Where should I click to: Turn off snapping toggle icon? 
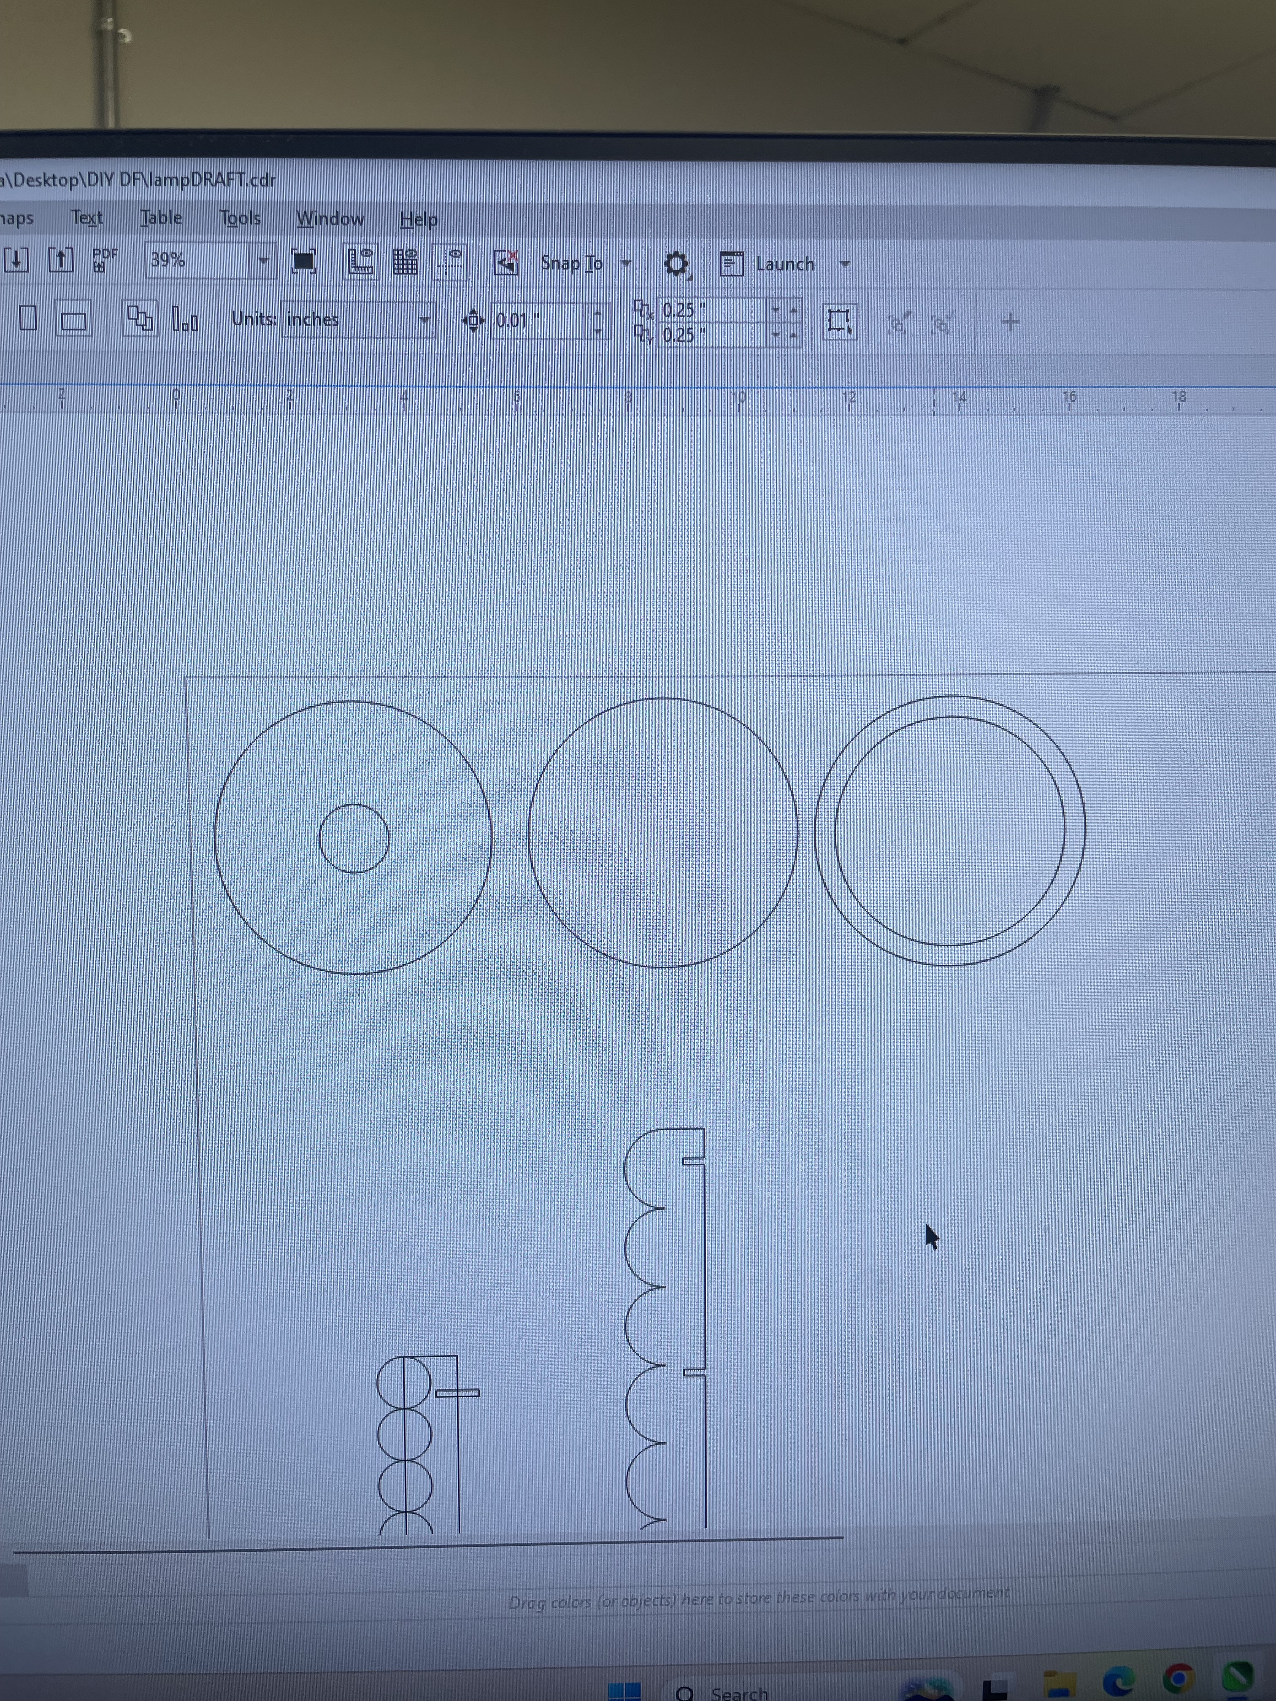pyautogui.click(x=506, y=263)
